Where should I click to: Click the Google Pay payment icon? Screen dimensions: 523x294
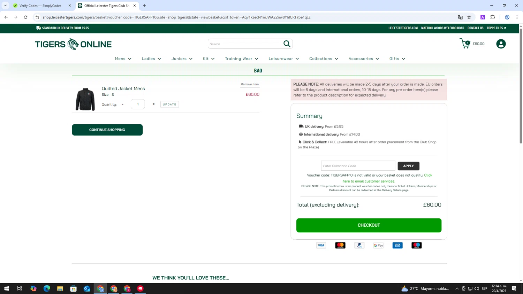point(378,245)
